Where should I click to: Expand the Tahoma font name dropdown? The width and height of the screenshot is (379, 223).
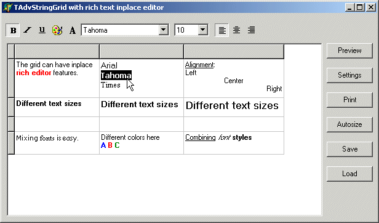tap(164, 30)
